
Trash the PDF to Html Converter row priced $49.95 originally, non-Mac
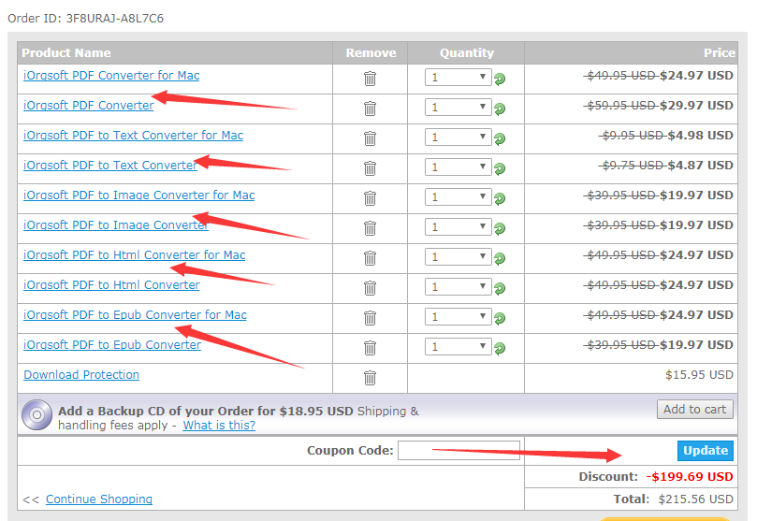point(370,288)
